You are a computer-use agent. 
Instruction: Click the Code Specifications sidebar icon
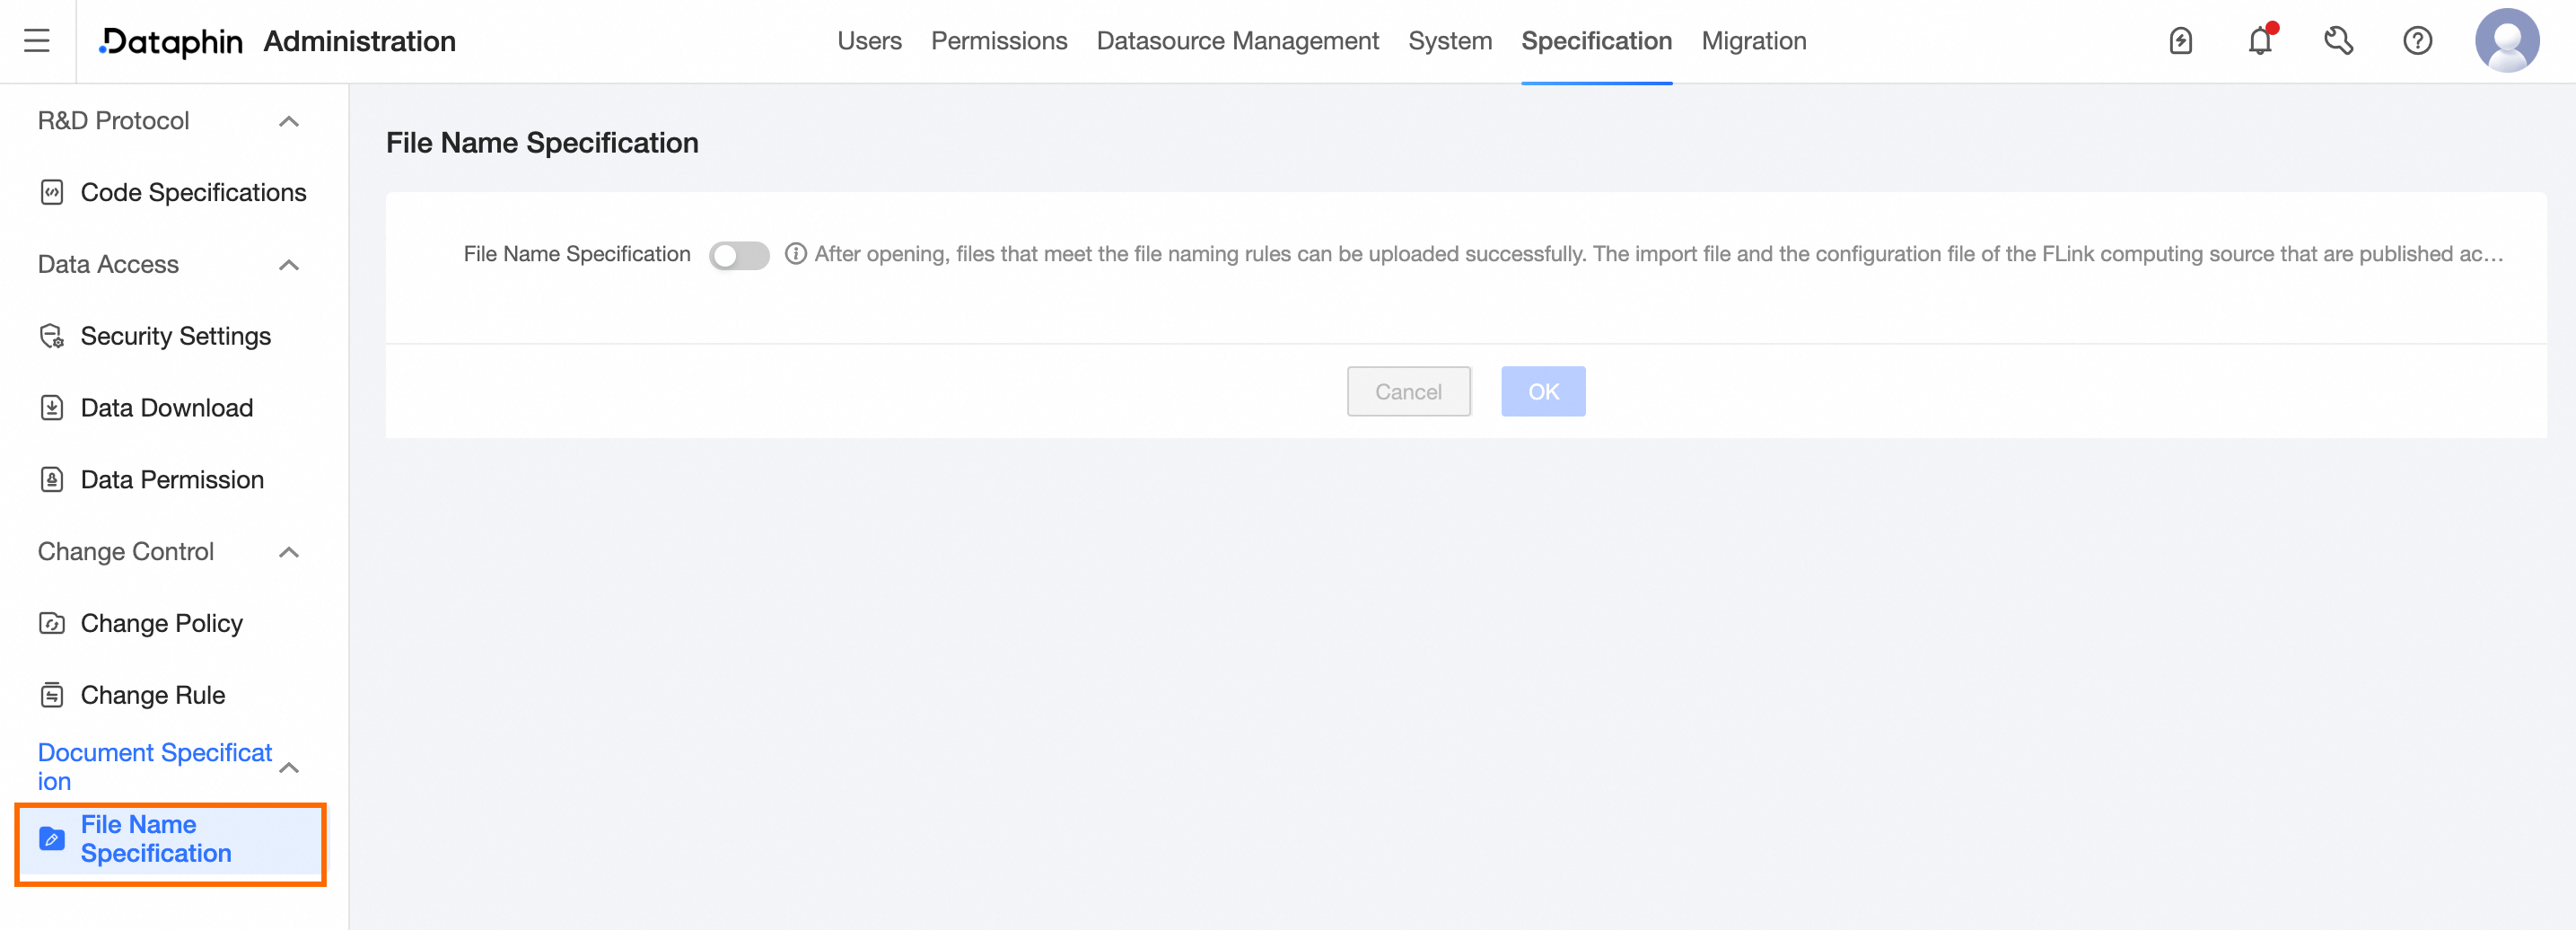coord(52,192)
